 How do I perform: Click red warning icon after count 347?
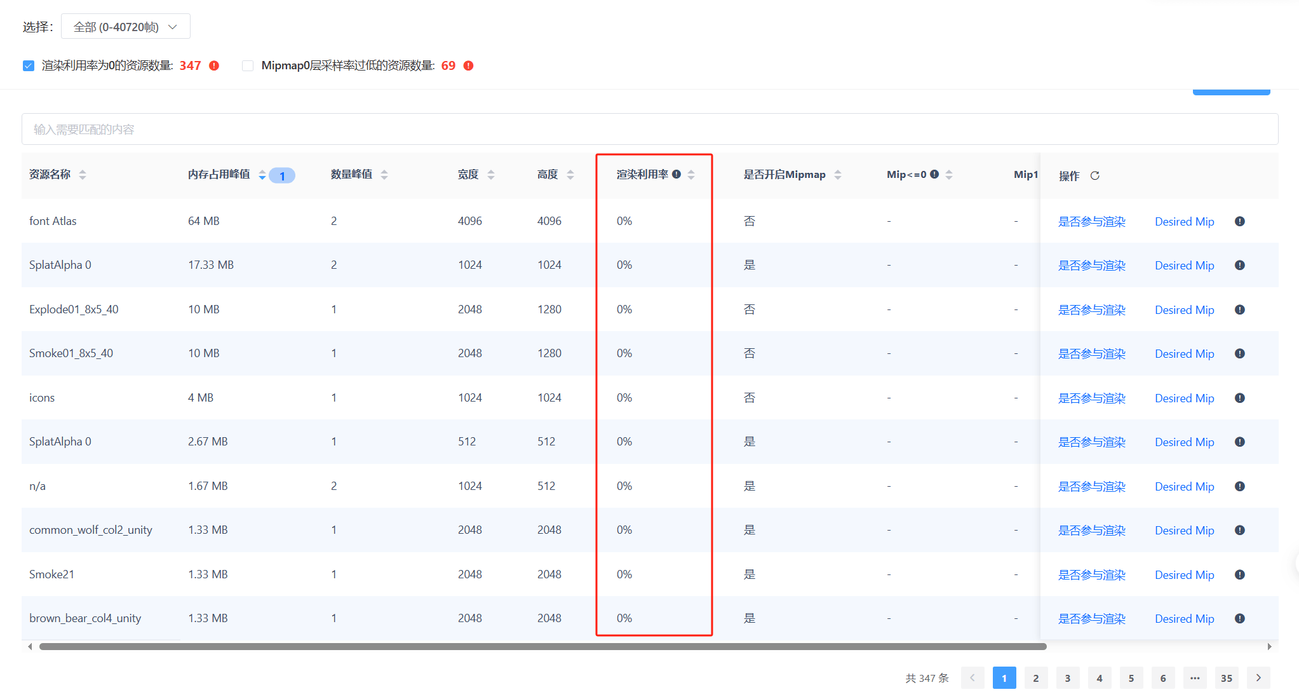(x=214, y=65)
